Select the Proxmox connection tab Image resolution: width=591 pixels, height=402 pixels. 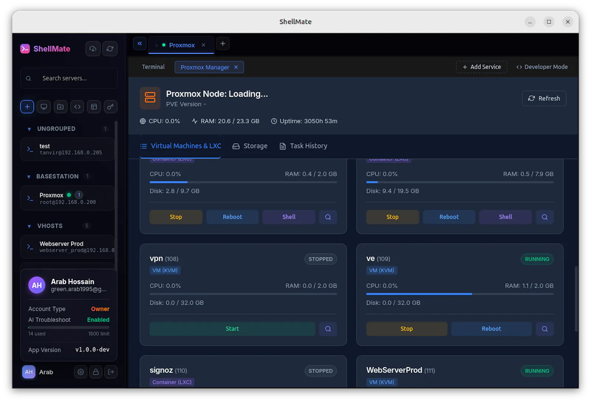click(182, 45)
